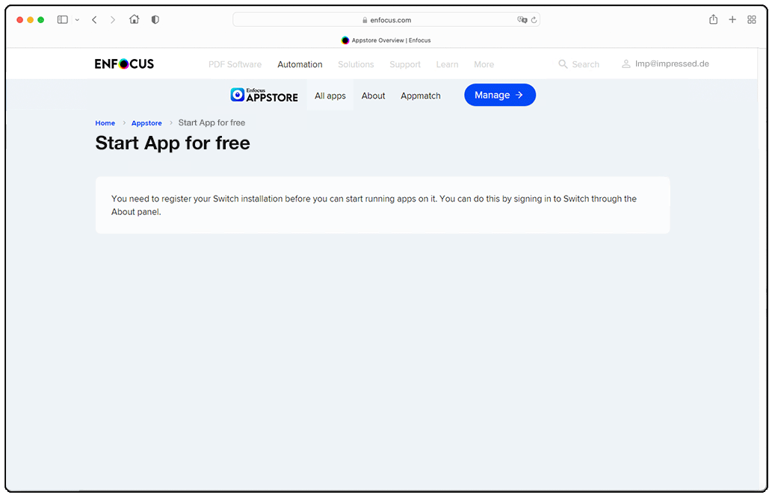Open the browser home page icon
Image resolution: width=775 pixels, height=498 pixels.
[x=134, y=19]
